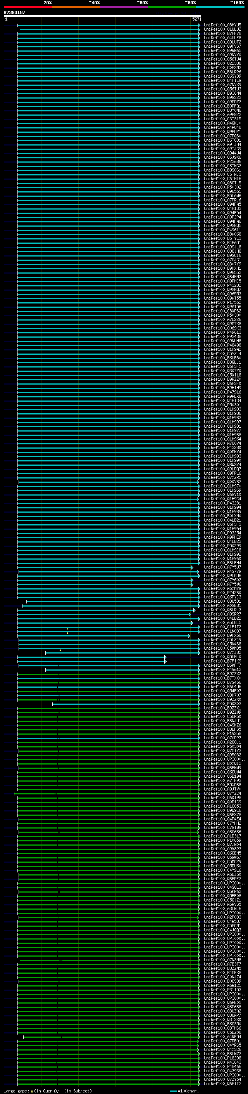This screenshot has height=1094, width=248.
Task: Select the AV393187 query name
Action: [x=14, y=13]
